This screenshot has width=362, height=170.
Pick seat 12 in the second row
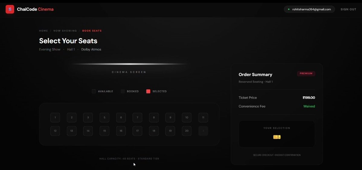coord(55,131)
